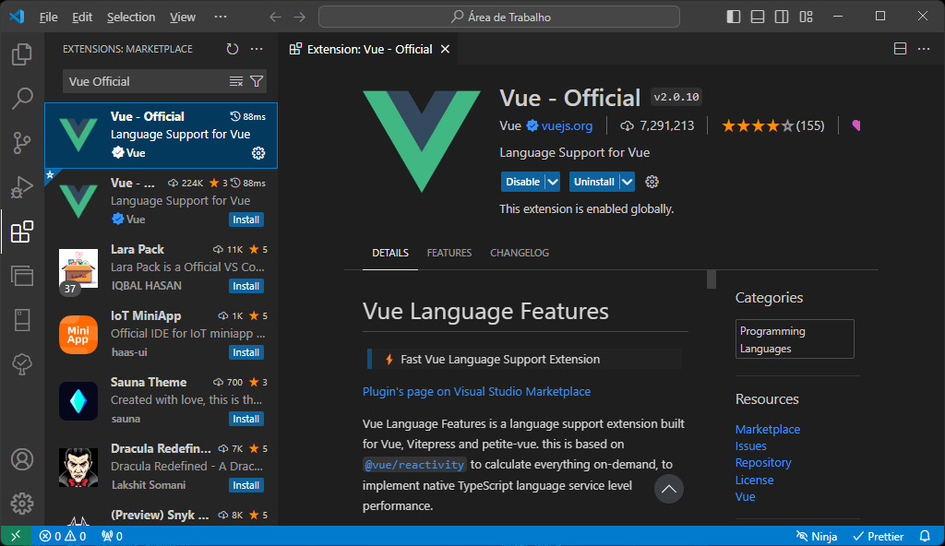Viewport: 945px width, 546px height.
Task: Click the Prettier status bar item
Action: (879, 536)
